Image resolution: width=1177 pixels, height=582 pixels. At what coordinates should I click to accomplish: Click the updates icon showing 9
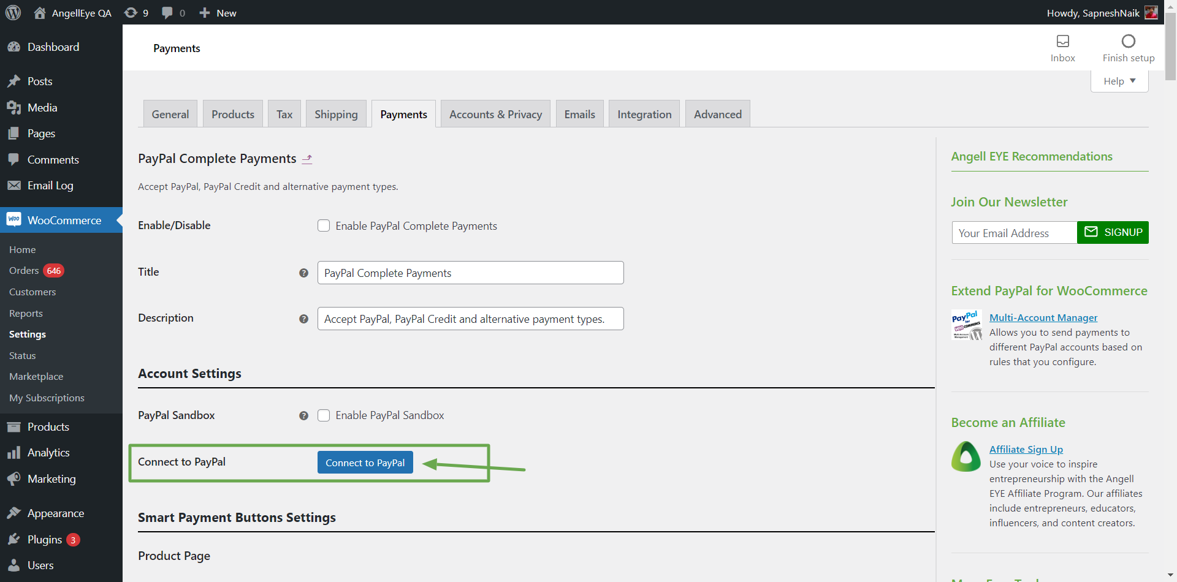tap(130, 13)
